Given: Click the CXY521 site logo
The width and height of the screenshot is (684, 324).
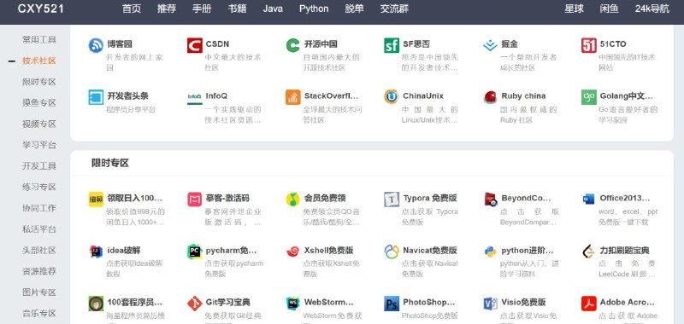Looking at the screenshot, I should click(40, 9).
